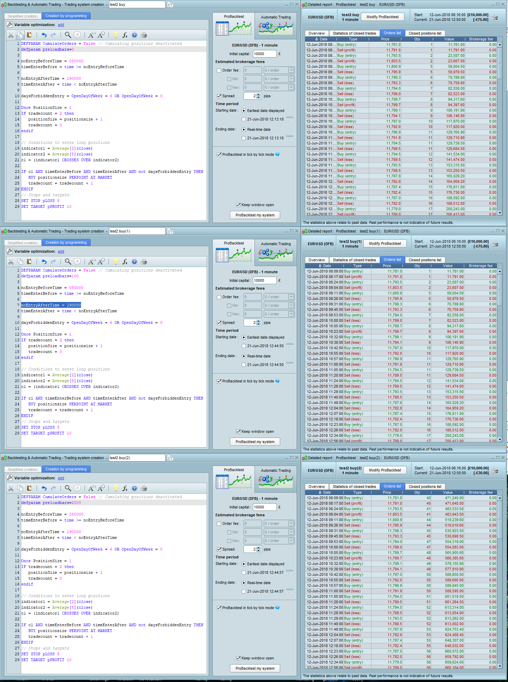Viewport: 508px width, 682px height.
Task: Toggle Keep window open checkbox in test2 buy(1) window
Action: click(238, 431)
